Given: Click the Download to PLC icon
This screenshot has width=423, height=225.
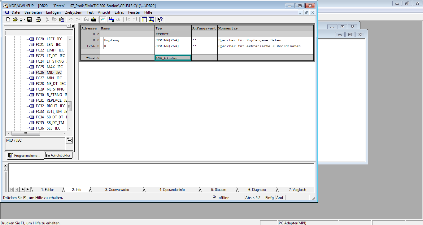Looking at the screenshot, I should [94, 20].
